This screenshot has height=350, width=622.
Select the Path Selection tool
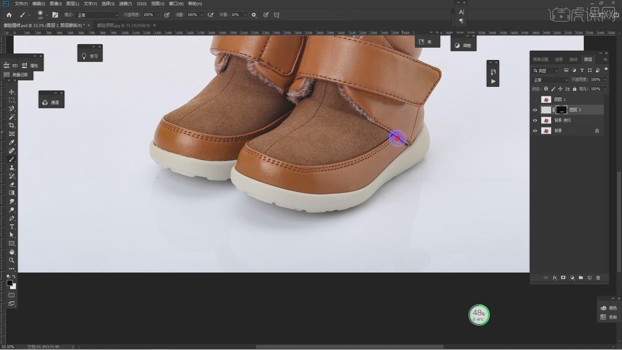click(12, 235)
